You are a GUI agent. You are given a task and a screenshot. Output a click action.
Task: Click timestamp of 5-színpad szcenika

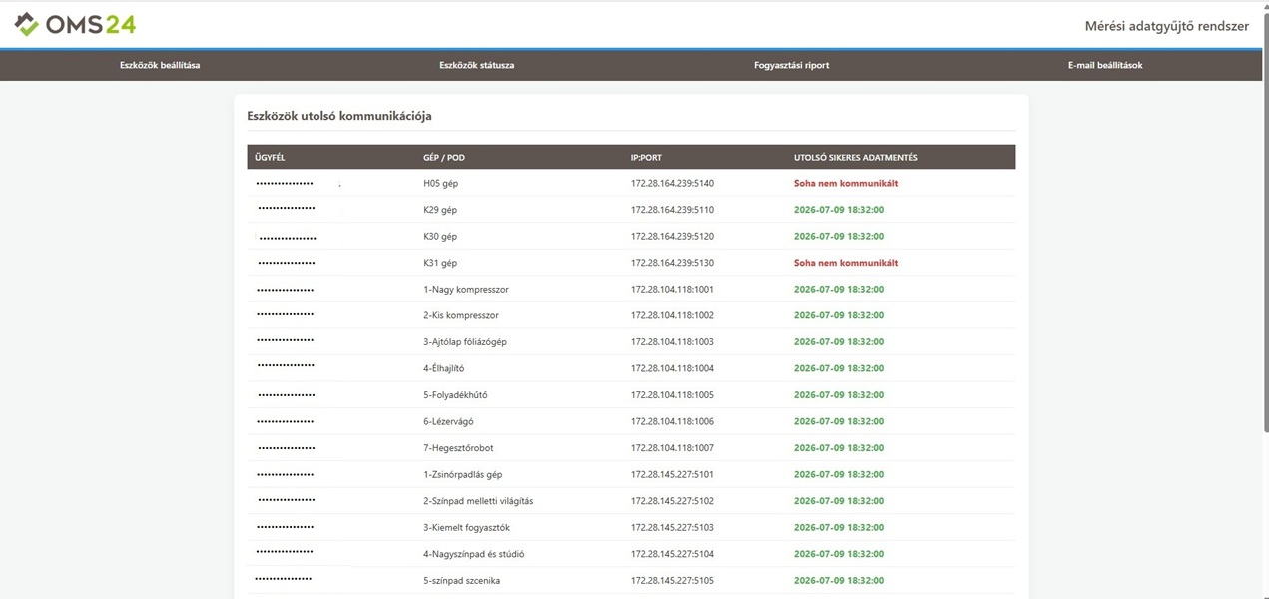(838, 580)
